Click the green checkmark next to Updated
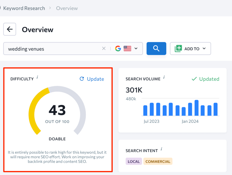 click(194, 79)
